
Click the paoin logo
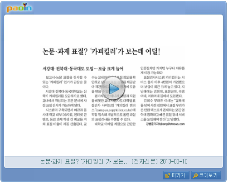(x=19, y=8)
